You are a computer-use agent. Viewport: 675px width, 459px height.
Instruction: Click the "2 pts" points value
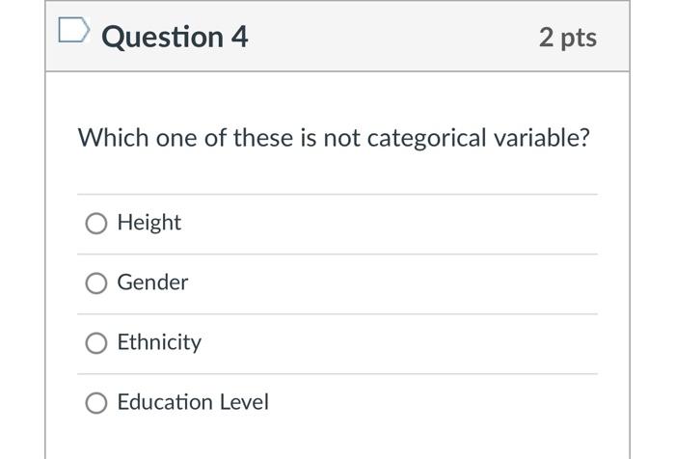coord(568,38)
